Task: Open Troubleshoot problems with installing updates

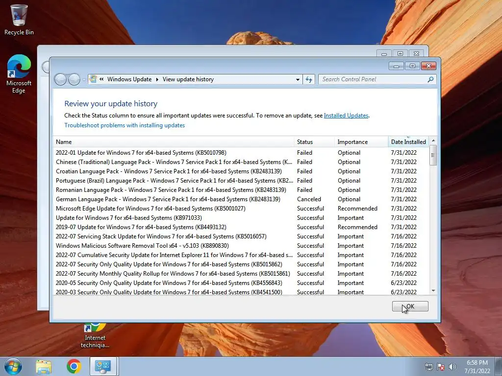Action: point(125,125)
